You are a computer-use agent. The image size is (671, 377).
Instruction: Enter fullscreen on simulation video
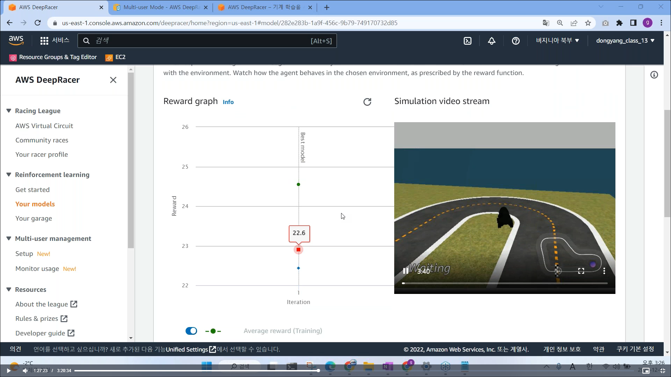[x=581, y=271]
